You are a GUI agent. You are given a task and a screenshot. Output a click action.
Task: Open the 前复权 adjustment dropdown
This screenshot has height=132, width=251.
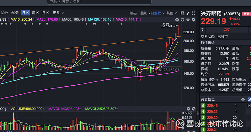(x=157, y=13)
